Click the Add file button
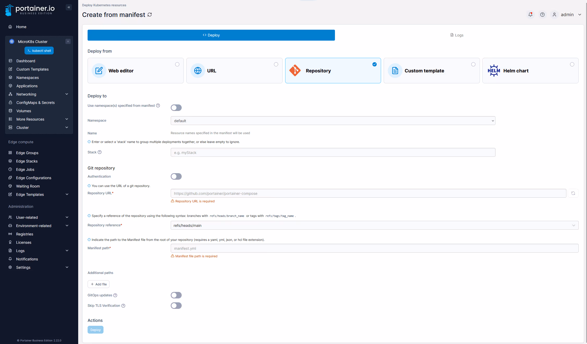The image size is (587, 344). pos(99,284)
